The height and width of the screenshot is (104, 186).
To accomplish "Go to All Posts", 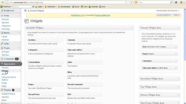I will [x=5, y=19].
